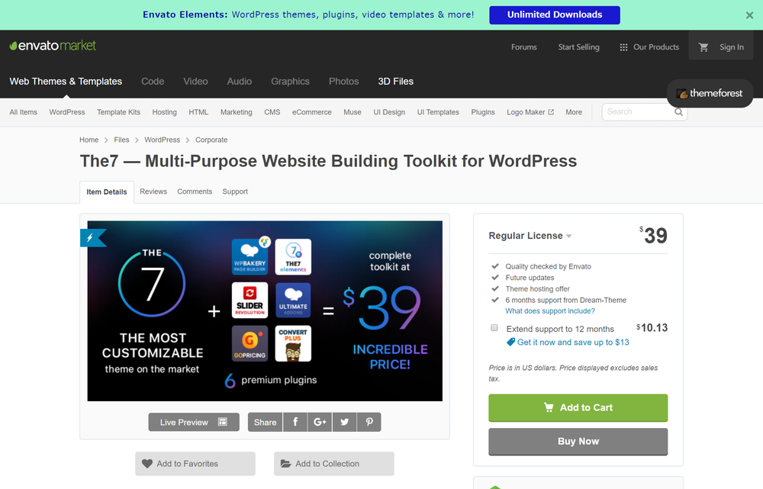Click the external link icon beside Logo Maker
The height and width of the screenshot is (489, 763).
(x=551, y=112)
